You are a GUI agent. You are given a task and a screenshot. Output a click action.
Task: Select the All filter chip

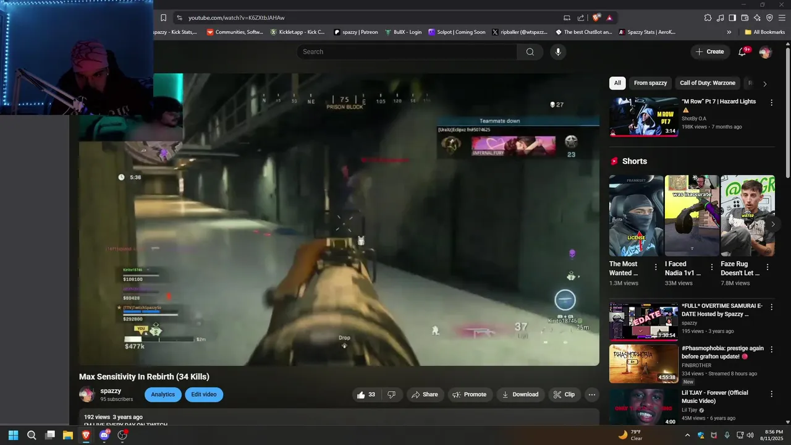[x=617, y=83]
